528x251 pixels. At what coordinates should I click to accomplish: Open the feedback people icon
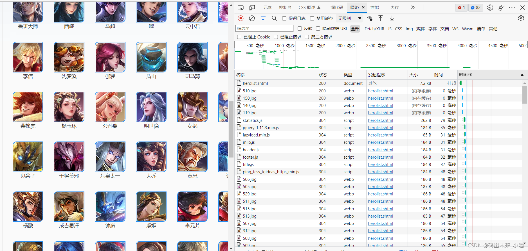tap(501, 8)
